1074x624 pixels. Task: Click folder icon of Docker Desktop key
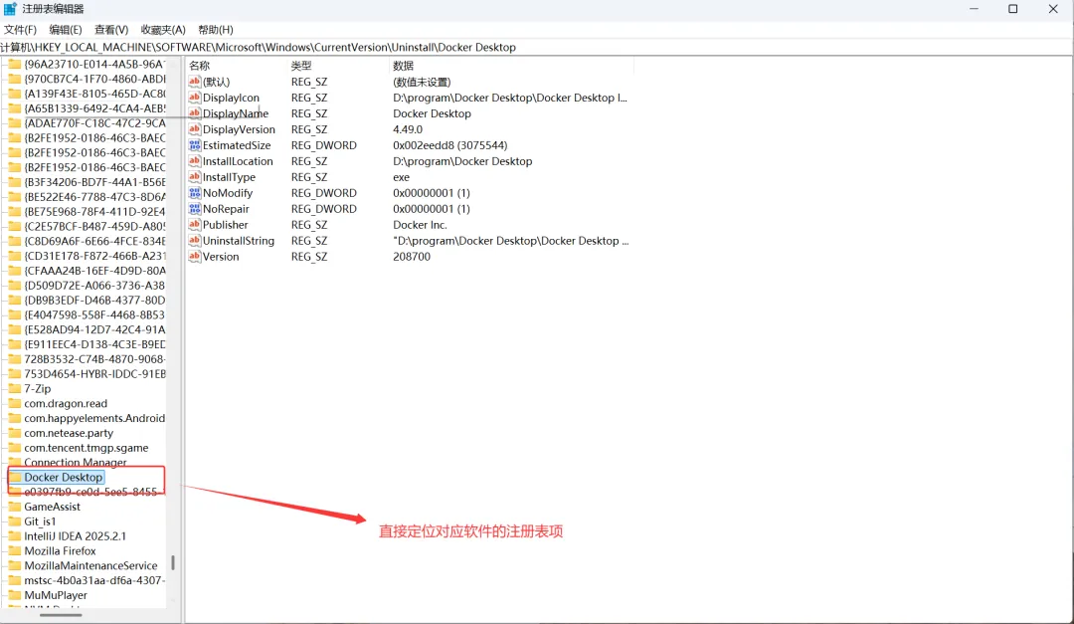(14, 478)
